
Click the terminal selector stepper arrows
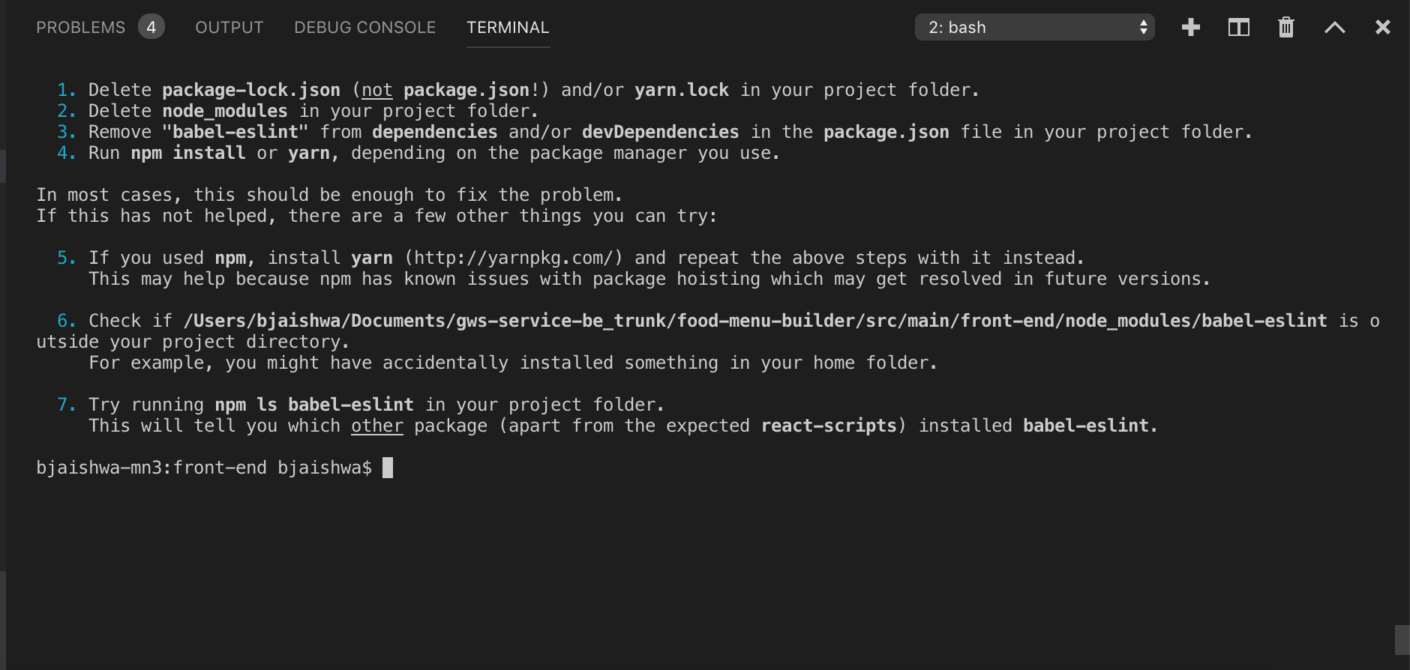pyautogui.click(x=1143, y=27)
